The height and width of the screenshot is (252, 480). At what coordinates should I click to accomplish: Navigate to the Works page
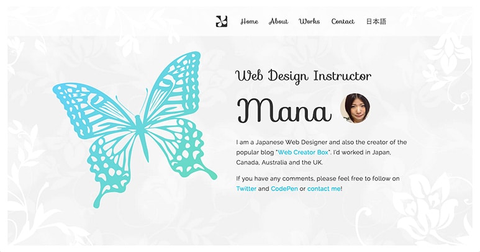[309, 22]
